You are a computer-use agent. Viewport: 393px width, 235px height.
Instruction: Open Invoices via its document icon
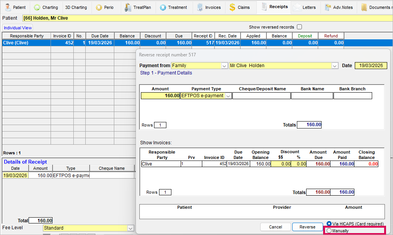(200, 7)
